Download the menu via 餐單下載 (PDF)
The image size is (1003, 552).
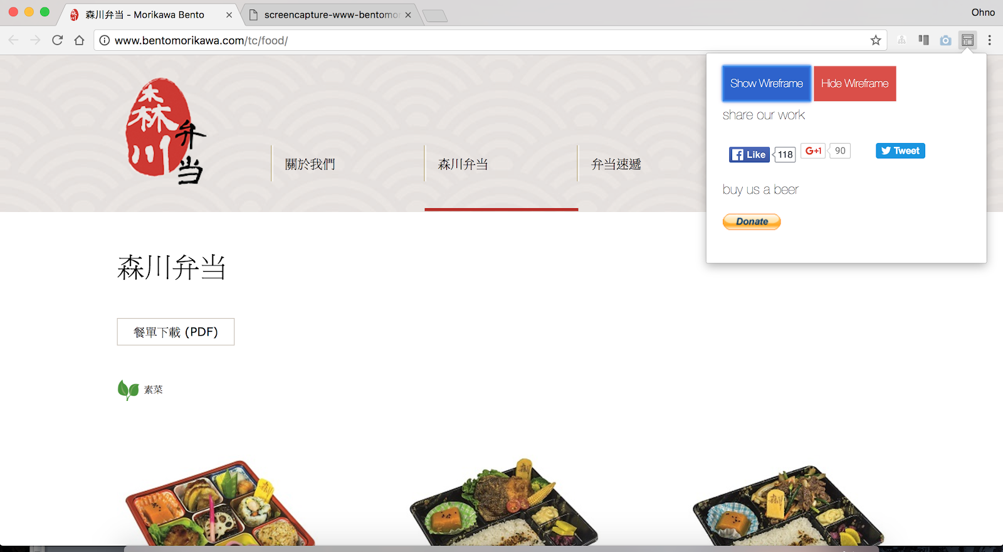176,332
